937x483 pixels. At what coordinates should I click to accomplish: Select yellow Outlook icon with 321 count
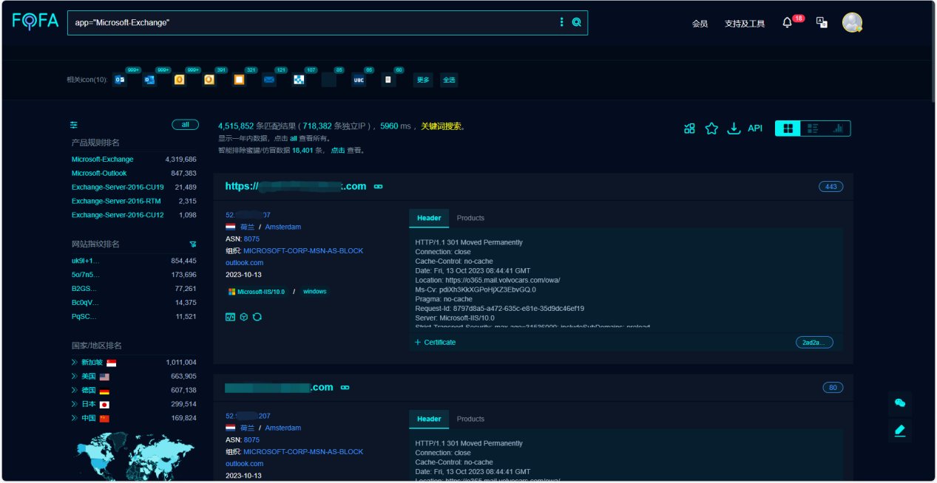(x=239, y=80)
